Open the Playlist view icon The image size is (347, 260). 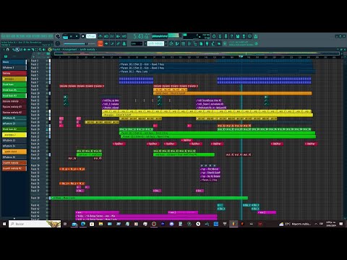coord(171,43)
